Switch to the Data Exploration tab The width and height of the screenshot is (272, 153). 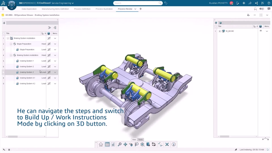click(29, 9)
